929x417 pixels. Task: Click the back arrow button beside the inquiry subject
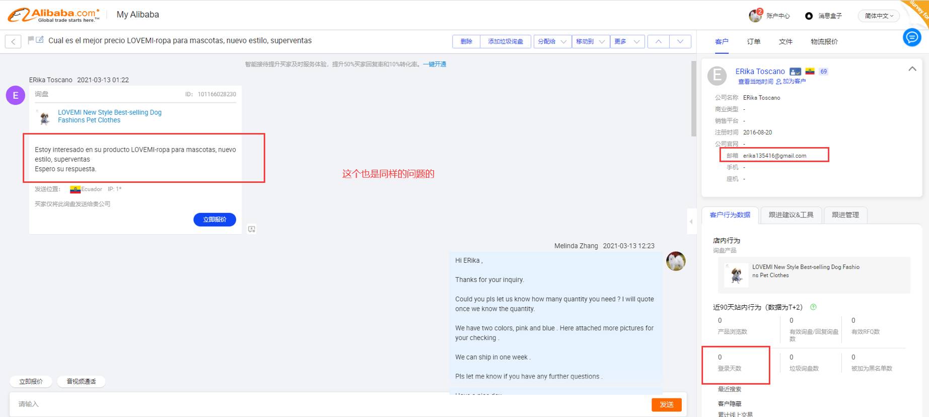13,41
